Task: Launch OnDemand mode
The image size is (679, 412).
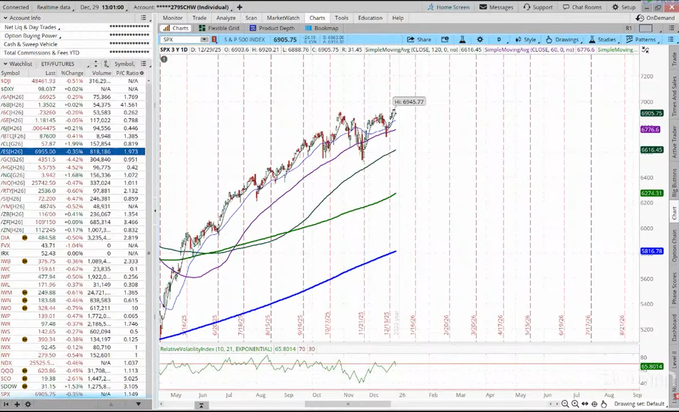Action: tap(655, 18)
